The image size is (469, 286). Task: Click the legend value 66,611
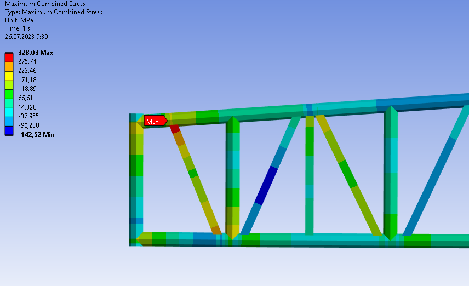tap(27, 98)
